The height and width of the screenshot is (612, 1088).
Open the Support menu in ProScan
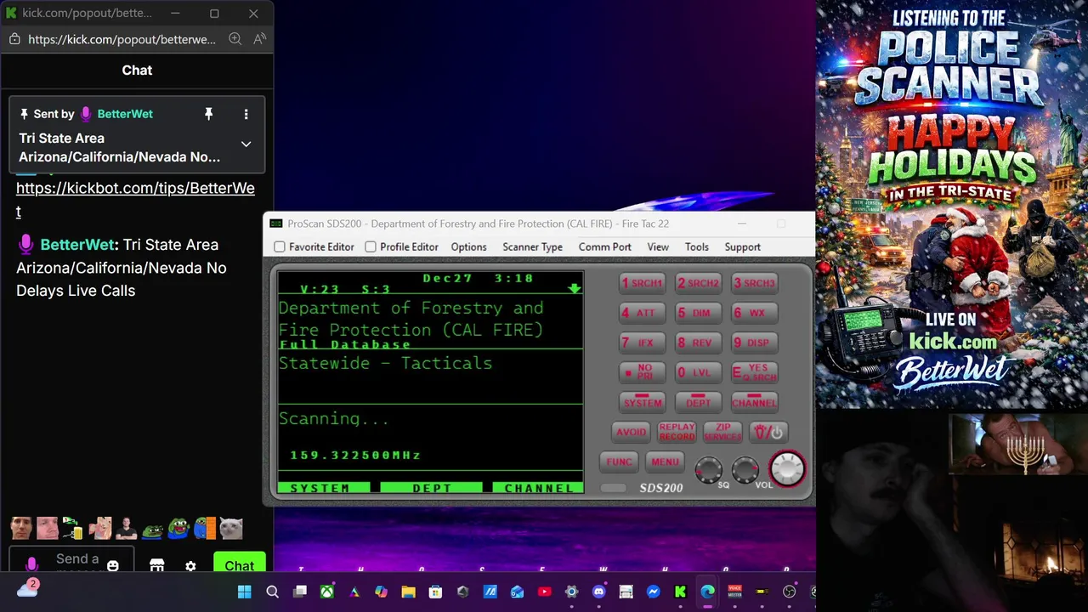(x=742, y=246)
